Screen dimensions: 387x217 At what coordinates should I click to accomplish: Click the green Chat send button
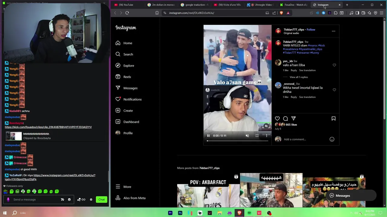pos(102,200)
